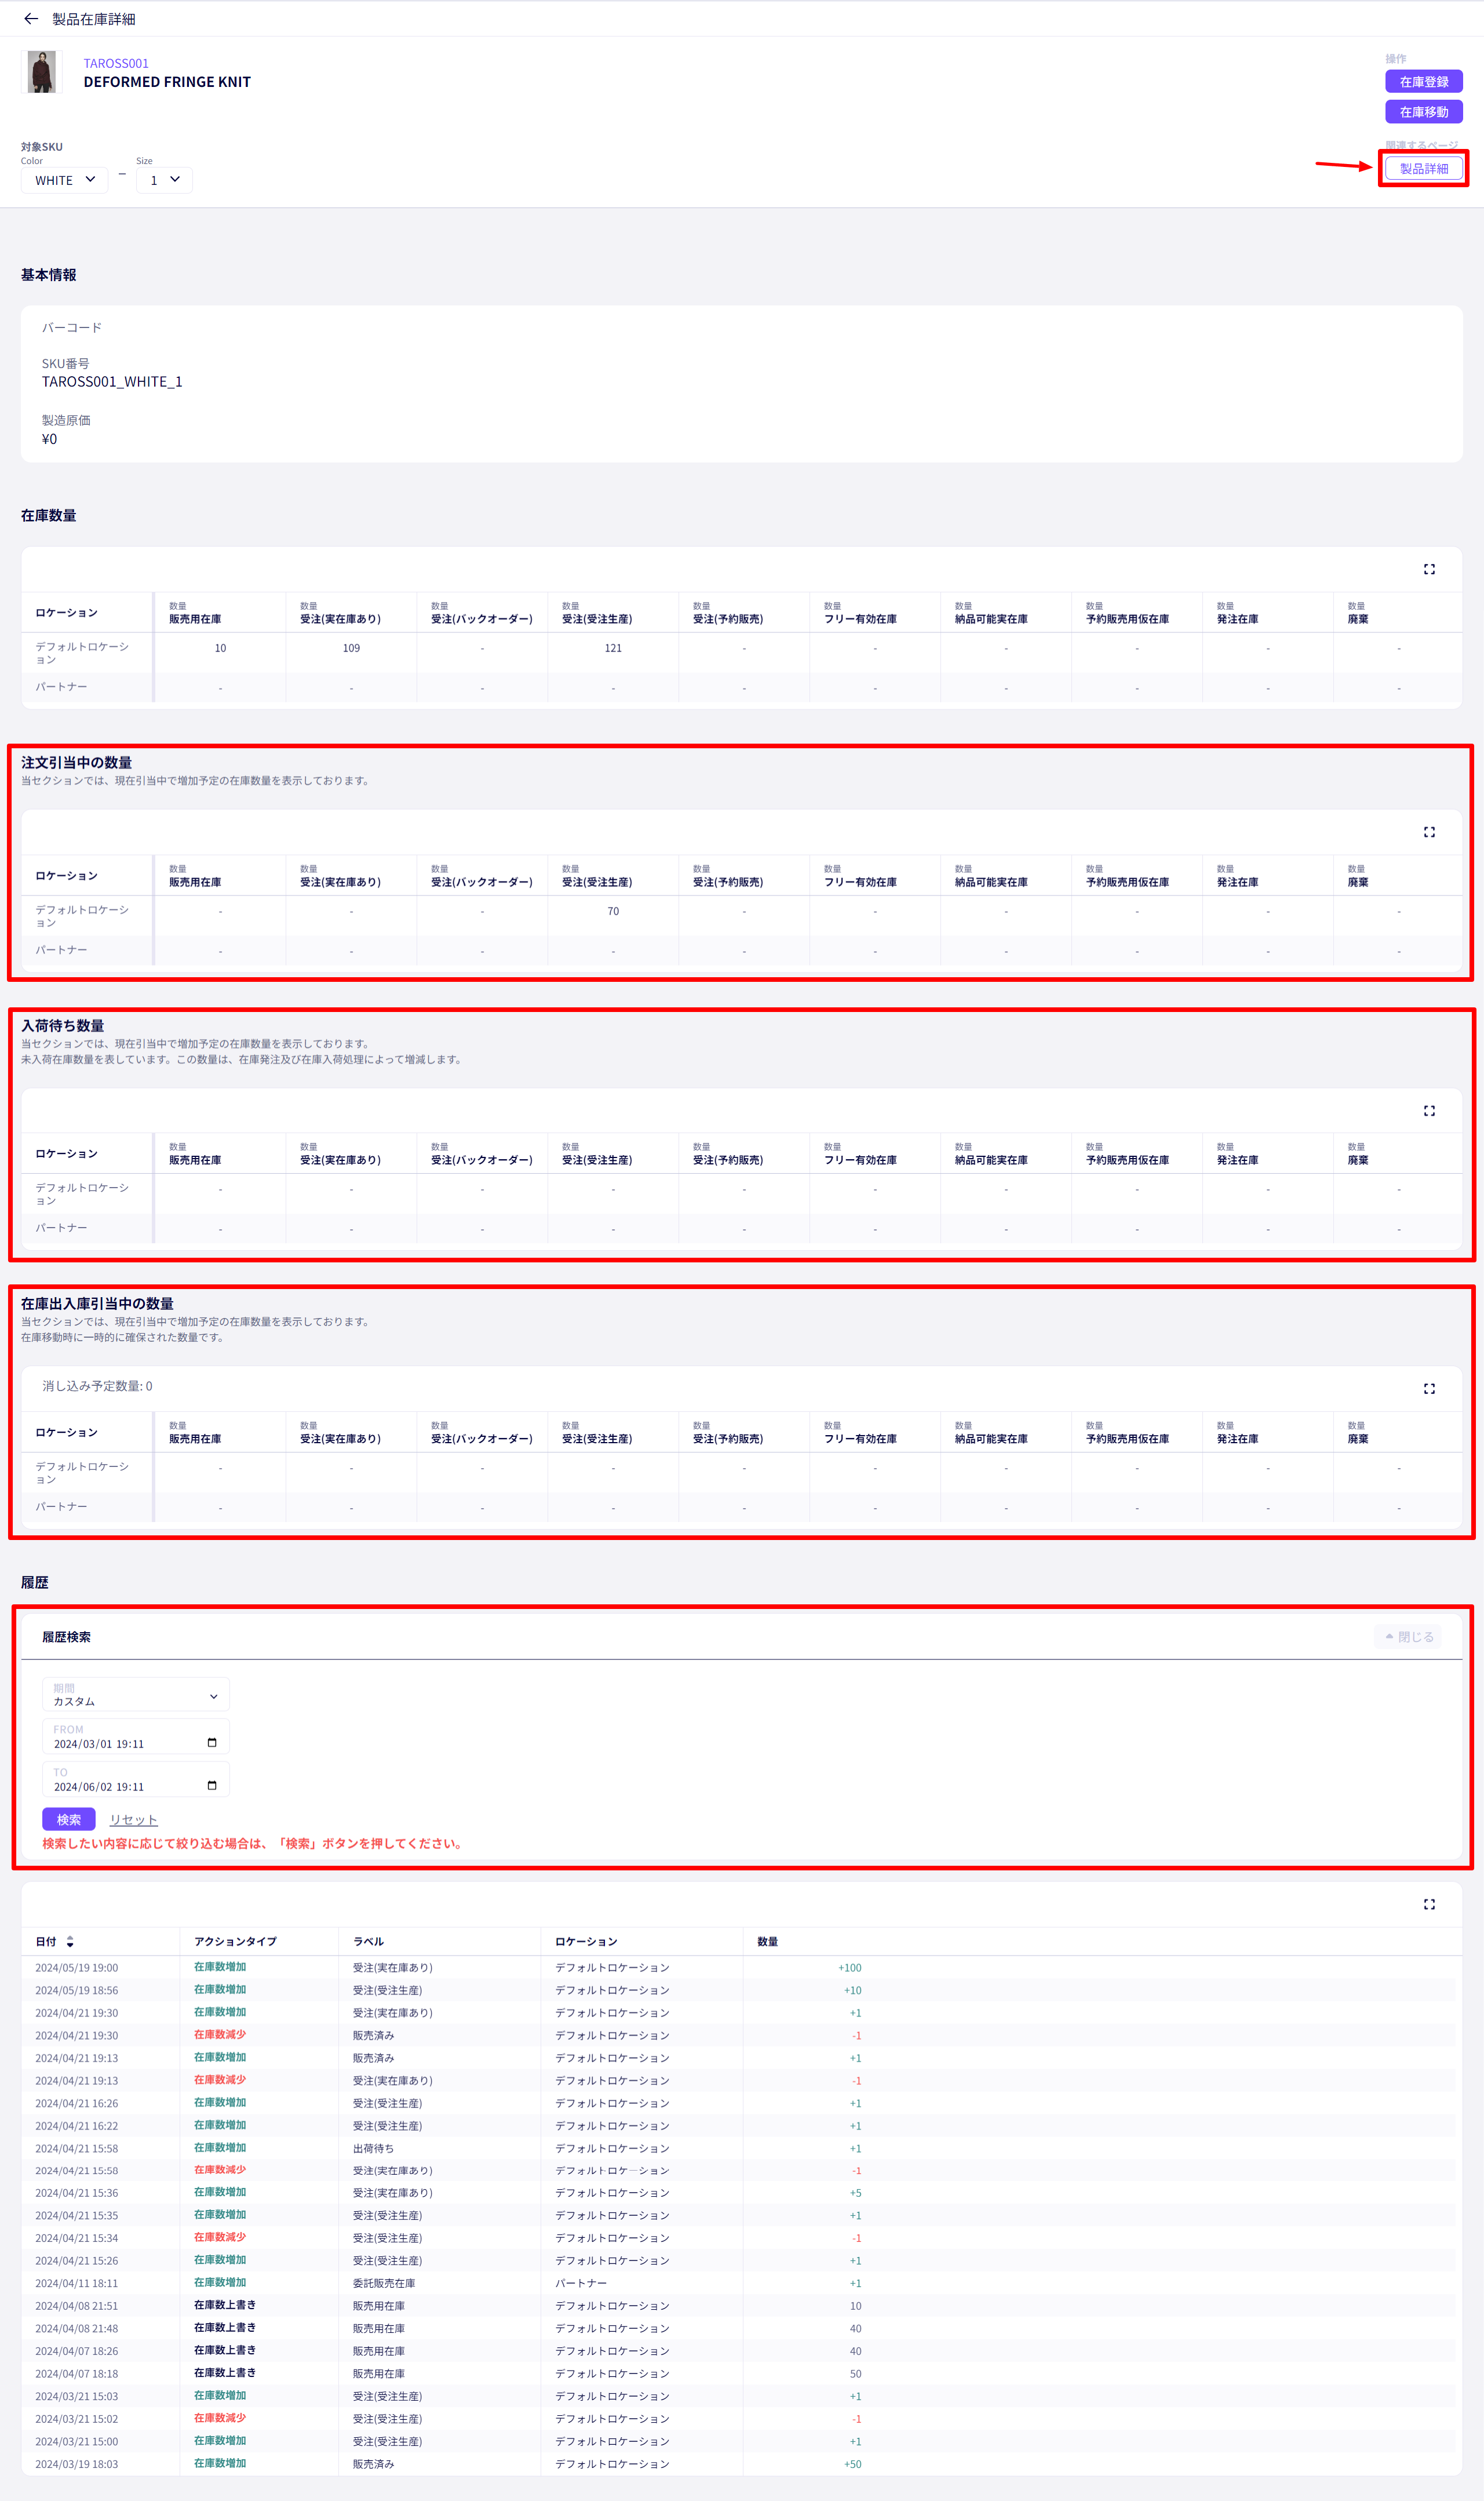
Task: Click 委託販売在庫 label in history
Action: (384, 2283)
